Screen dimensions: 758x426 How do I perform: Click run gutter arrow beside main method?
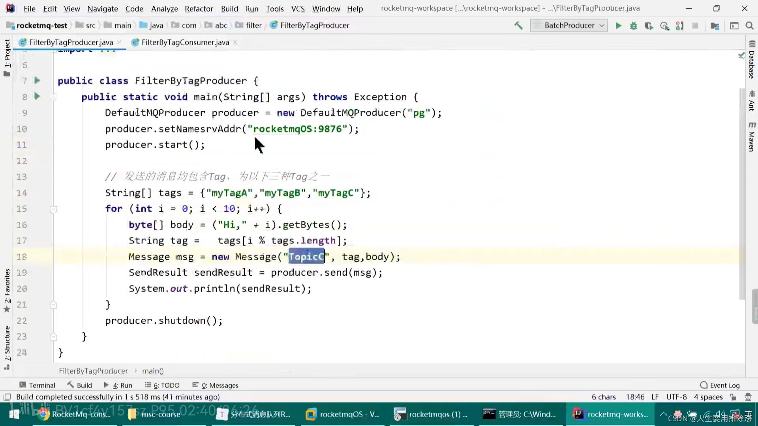(37, 96)
